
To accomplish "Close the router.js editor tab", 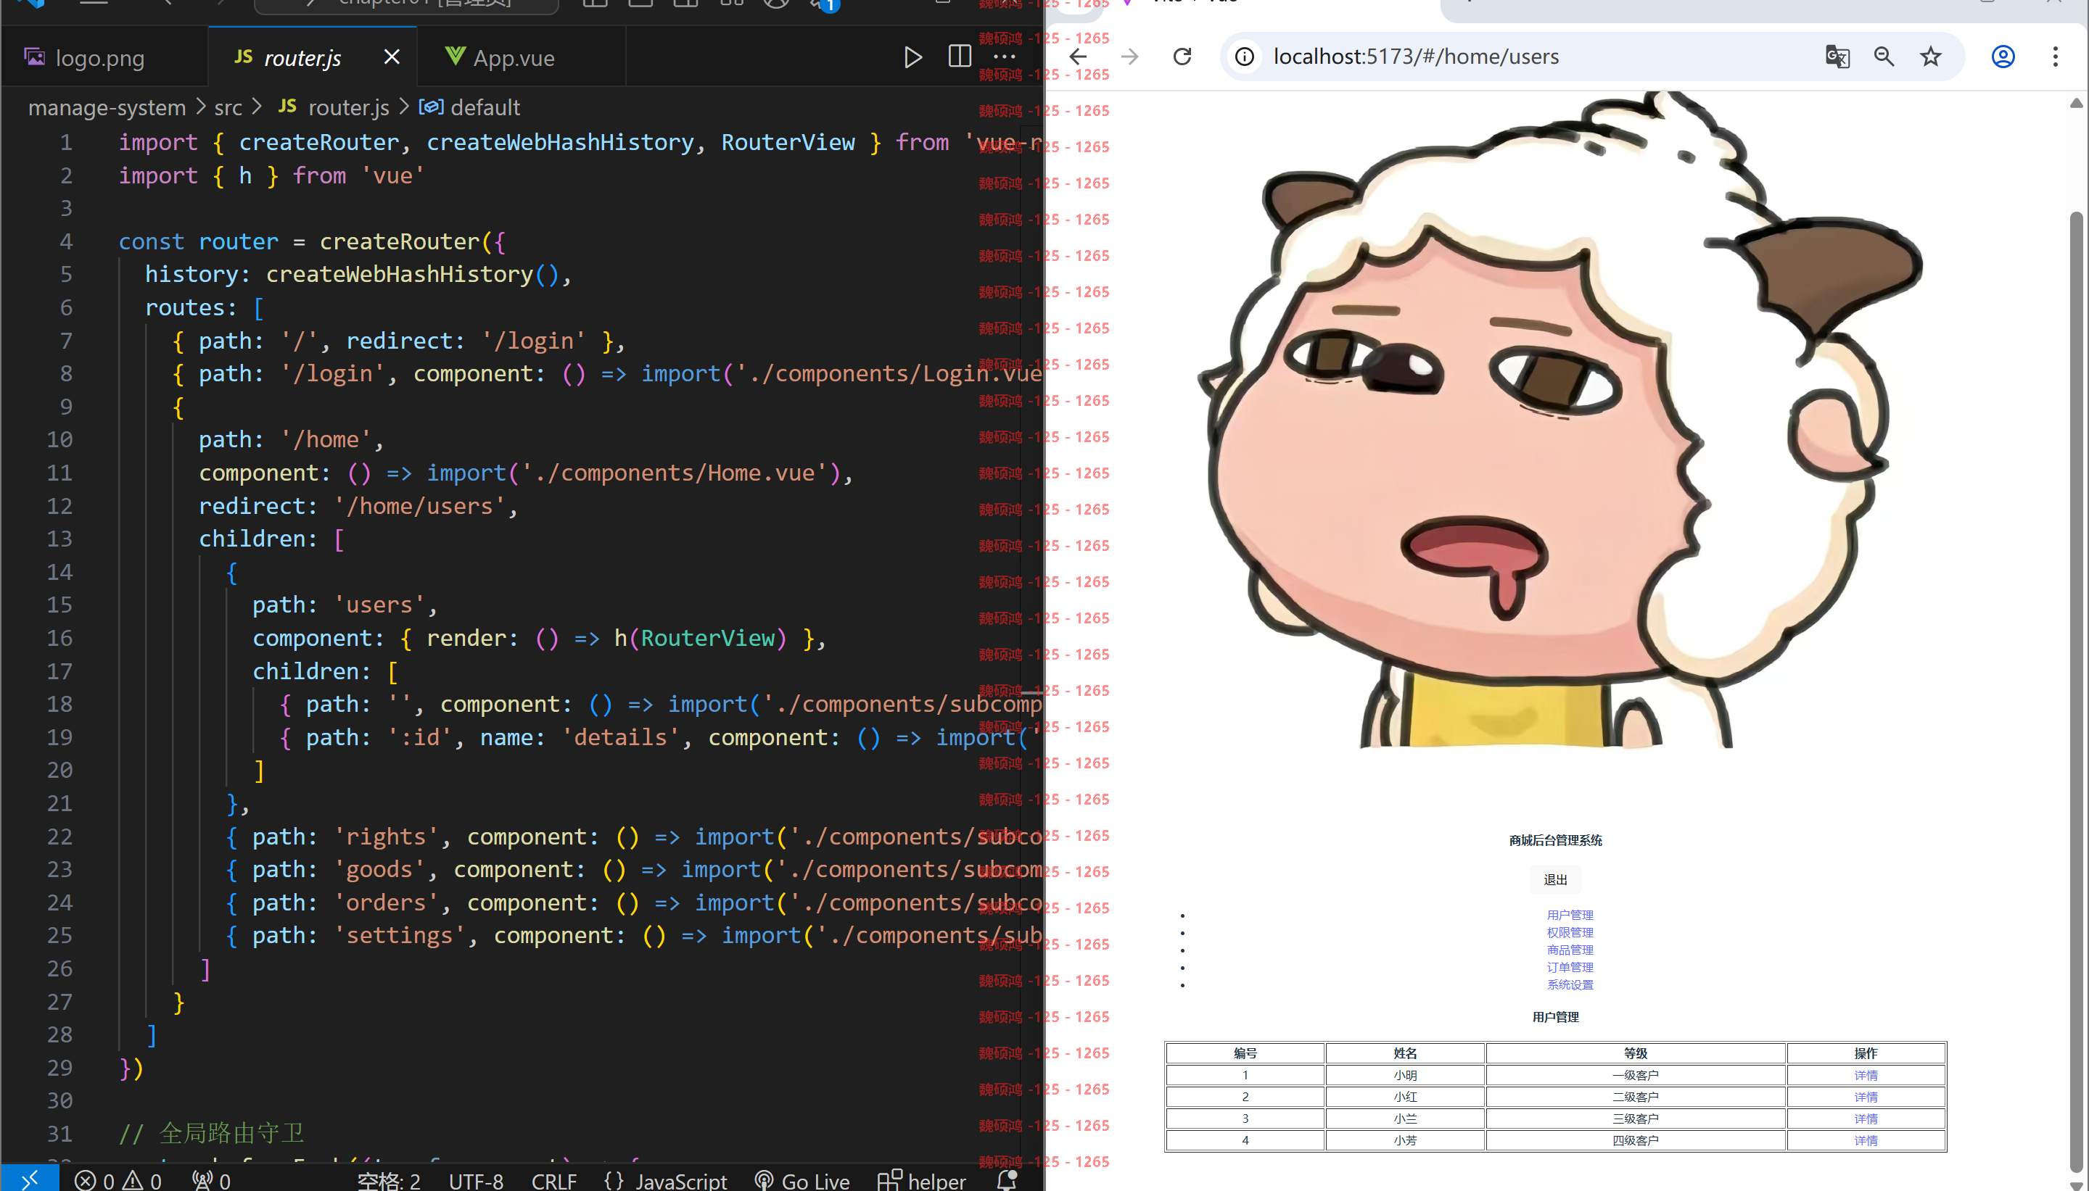I will [392, 57].
